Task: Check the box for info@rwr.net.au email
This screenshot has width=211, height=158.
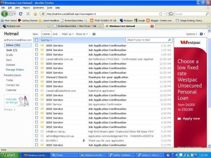Action: 37,131
